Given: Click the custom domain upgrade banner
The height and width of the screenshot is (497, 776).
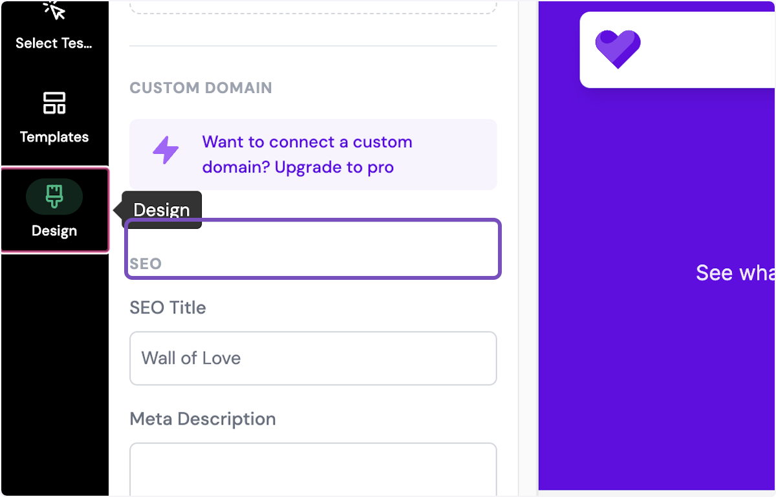Looking at the screenshot, I should (x=313, y=154).
